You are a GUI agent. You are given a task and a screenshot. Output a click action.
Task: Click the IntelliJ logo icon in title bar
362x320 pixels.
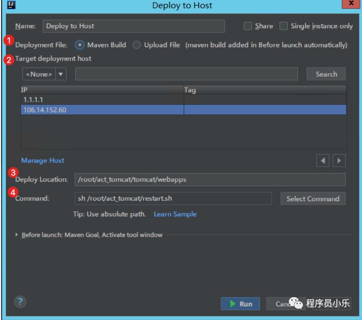click(11, 4)
